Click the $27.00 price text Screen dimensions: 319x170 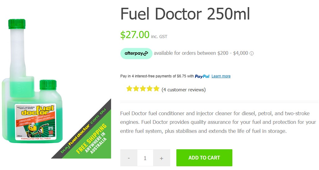tap(135, 35)
